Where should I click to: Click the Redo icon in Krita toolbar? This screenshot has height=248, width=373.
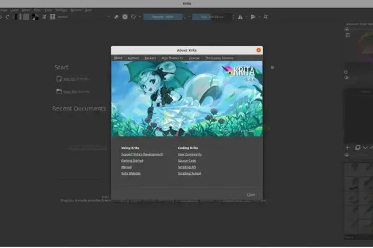point(7,17)
